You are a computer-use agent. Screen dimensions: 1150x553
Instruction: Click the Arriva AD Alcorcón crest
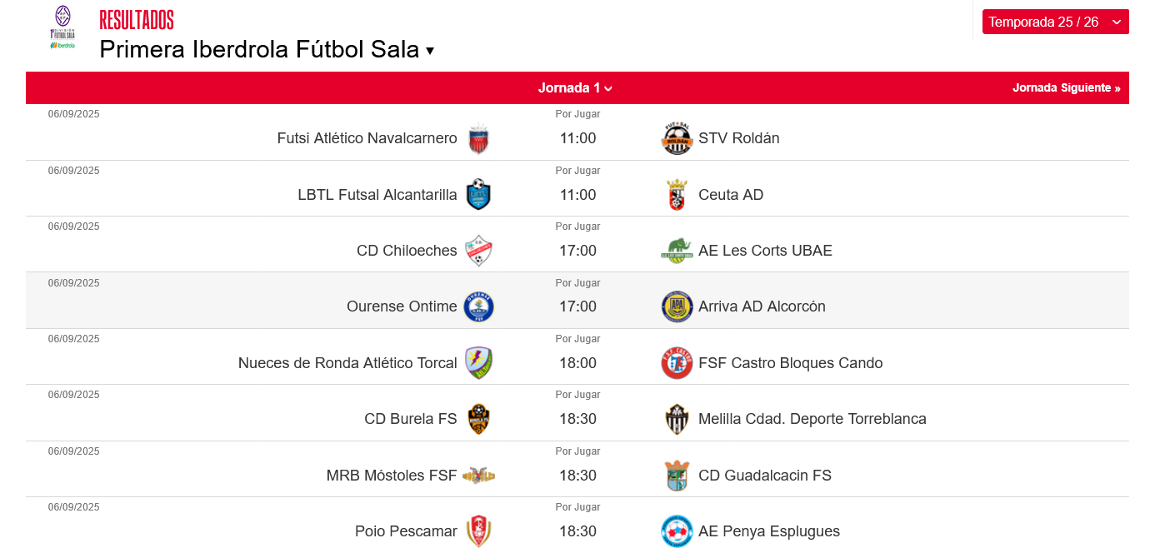pyautogui.click(x=677, y=306)
